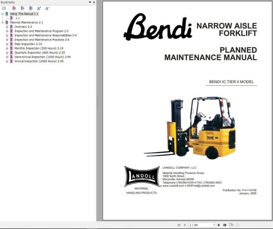This screenshot has height=229, width=273.
Task: Expand Inspection and Maintenance Responsibilities 2-4
Action: 7,35
